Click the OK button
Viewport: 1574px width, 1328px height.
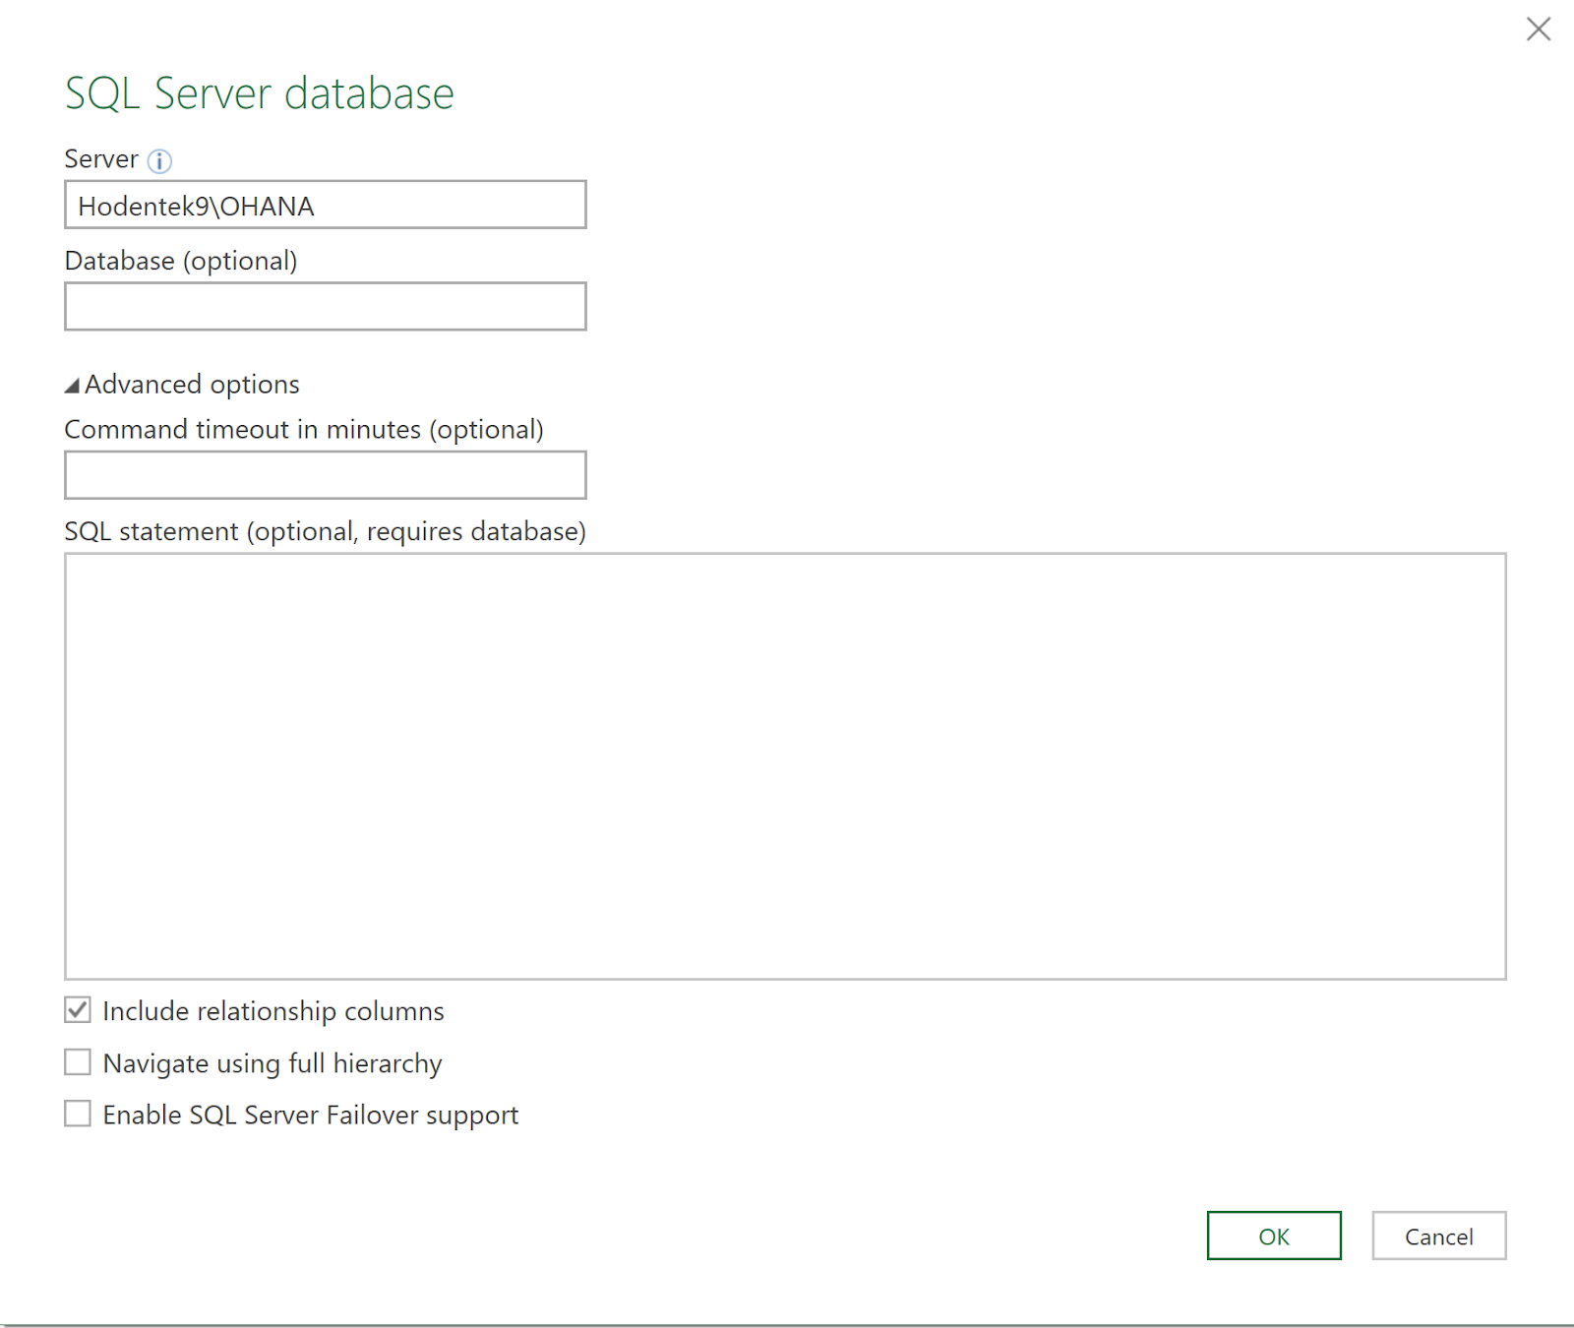point(1273,1237)
